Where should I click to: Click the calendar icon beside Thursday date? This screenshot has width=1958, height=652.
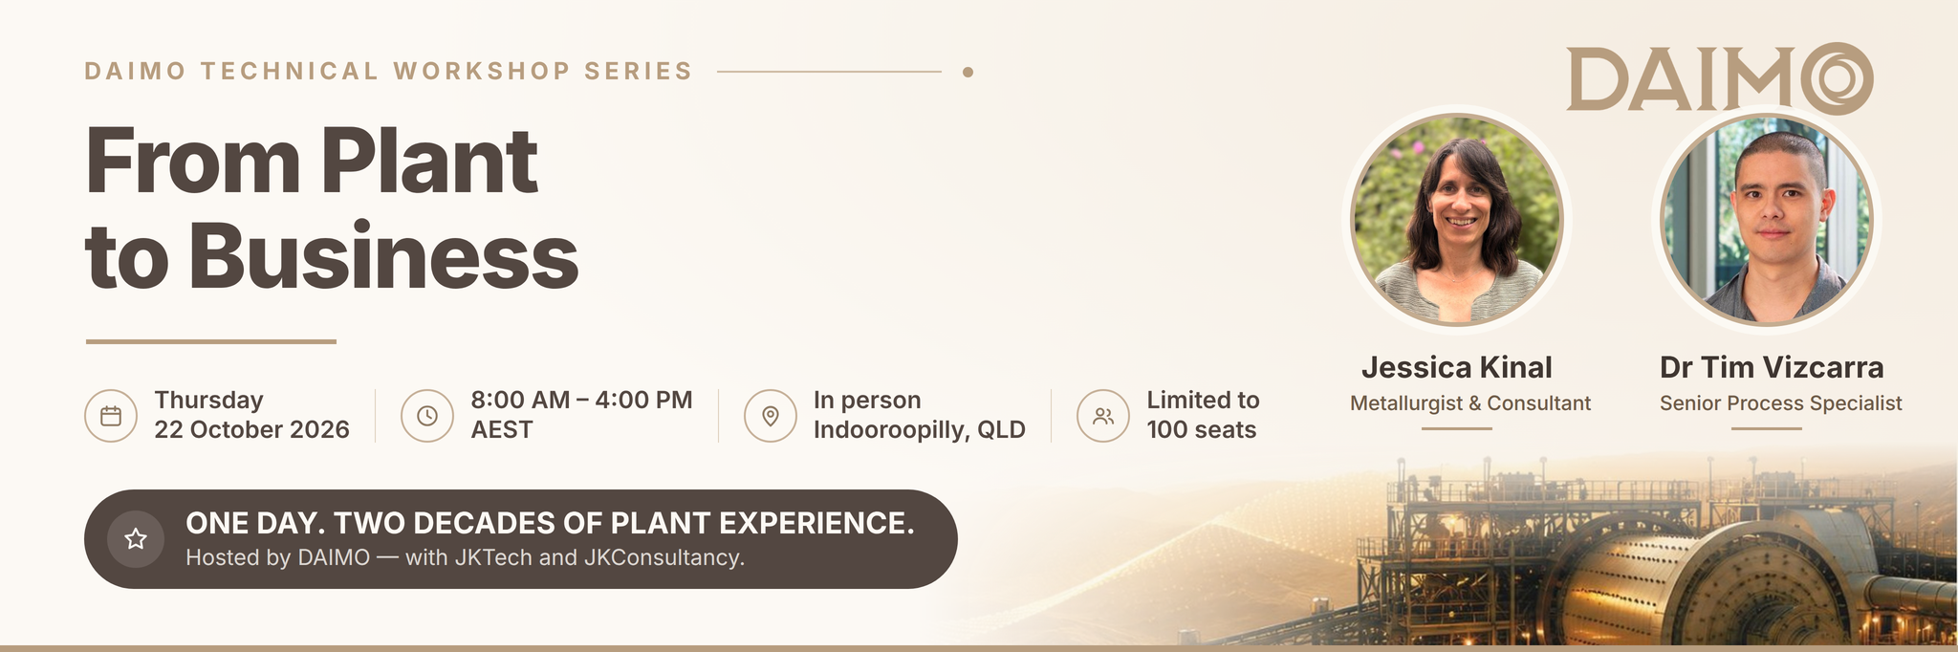tap(111, 416)
